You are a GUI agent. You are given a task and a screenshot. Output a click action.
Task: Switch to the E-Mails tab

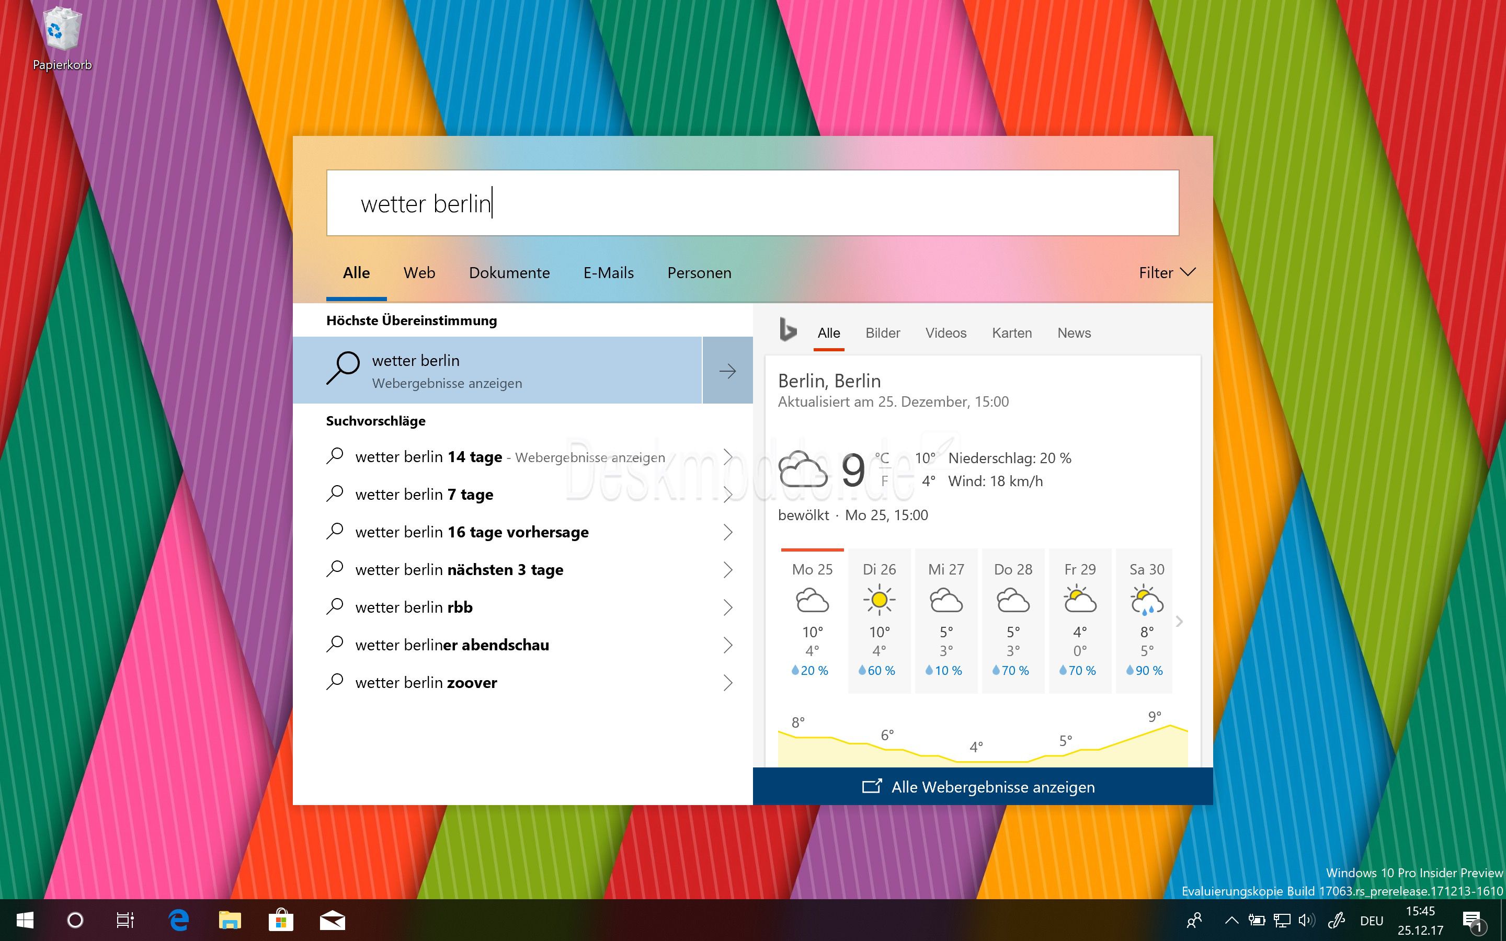click(x=608, y=272)
